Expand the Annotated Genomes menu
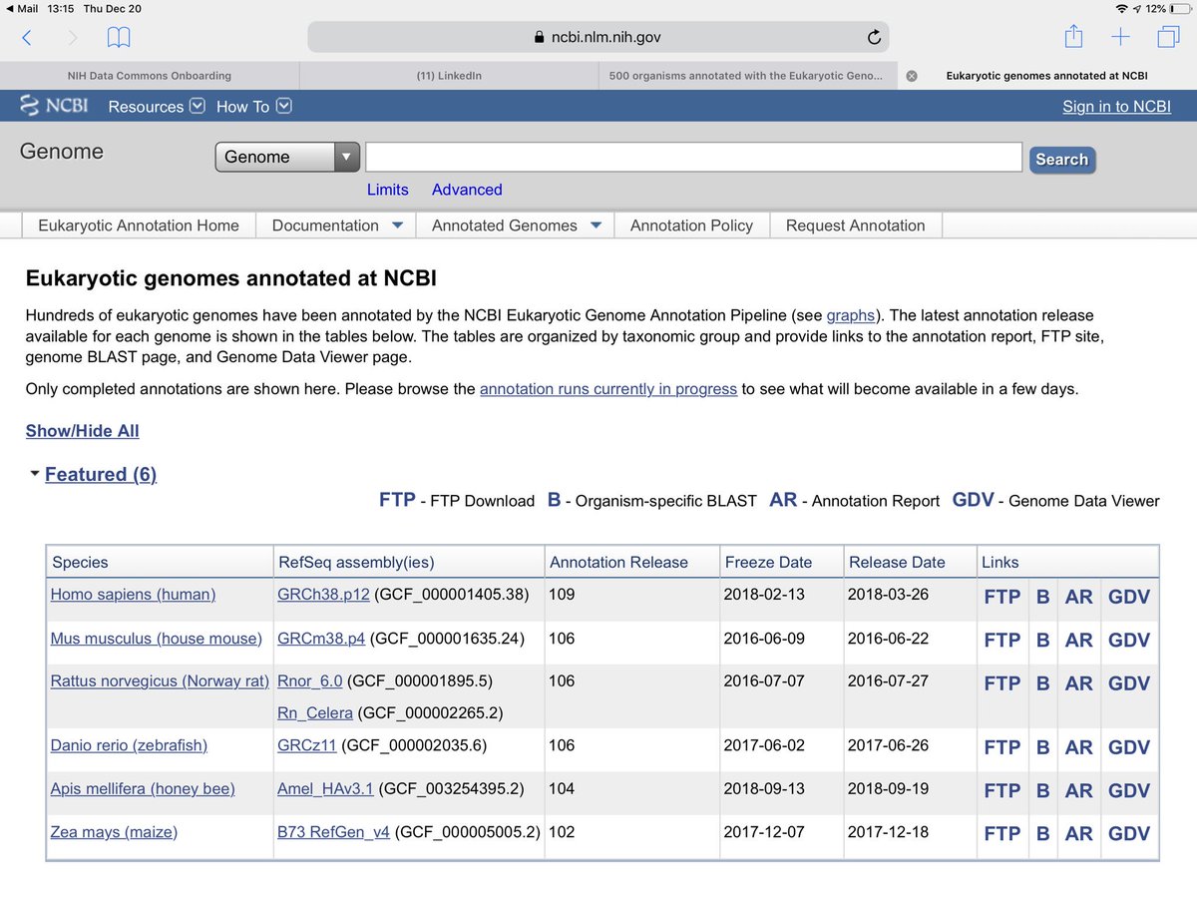The image size is (1197, 897). click(x=516, y=225)
